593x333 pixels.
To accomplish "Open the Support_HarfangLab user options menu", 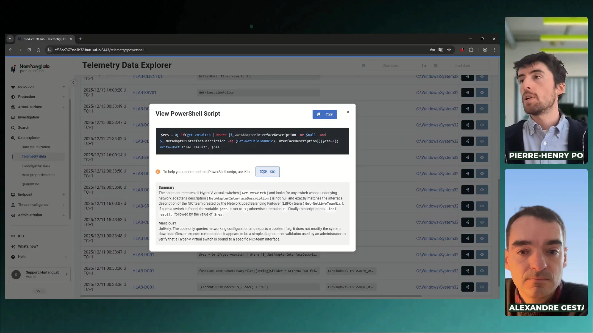I will (x=67, y=274).
